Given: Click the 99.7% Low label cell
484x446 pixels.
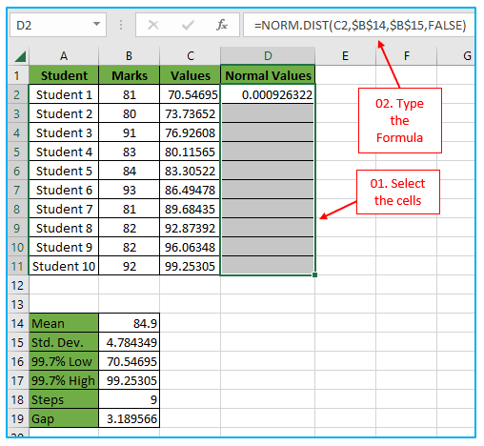Looking at the screenshot, I should (x=64, y=361).
